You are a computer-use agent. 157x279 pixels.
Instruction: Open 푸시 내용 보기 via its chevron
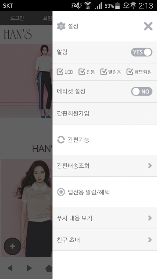coord(150,218)
